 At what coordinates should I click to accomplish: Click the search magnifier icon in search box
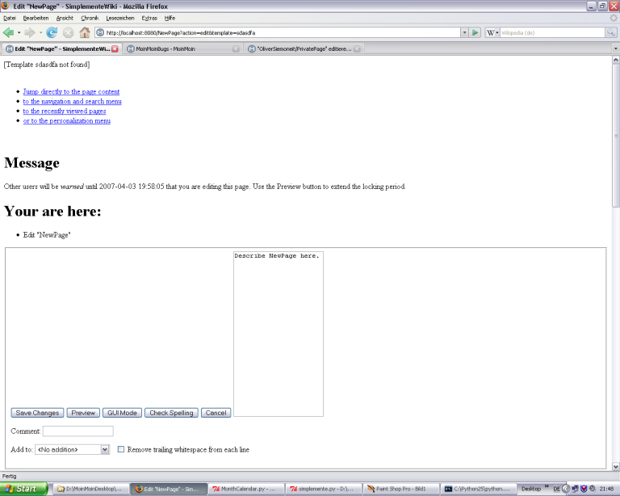pos(610,33)
